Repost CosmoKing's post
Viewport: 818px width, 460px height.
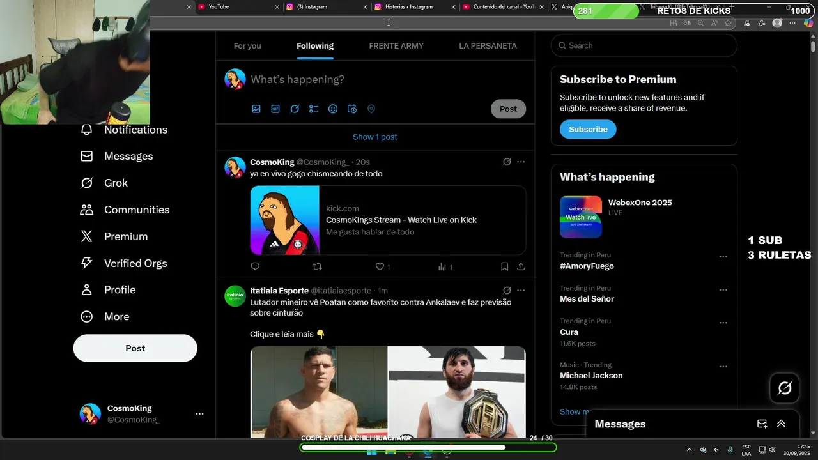point(317,266)
